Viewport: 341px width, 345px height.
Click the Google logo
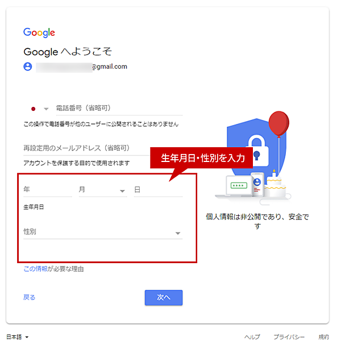pos(39,32)
